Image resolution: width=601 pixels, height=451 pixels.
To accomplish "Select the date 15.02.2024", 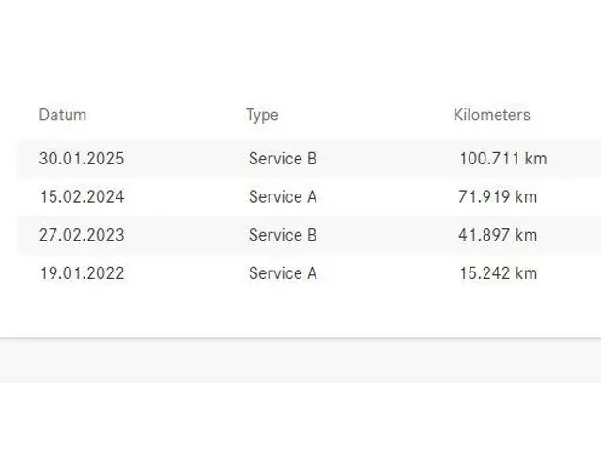I will pos(81,197).
